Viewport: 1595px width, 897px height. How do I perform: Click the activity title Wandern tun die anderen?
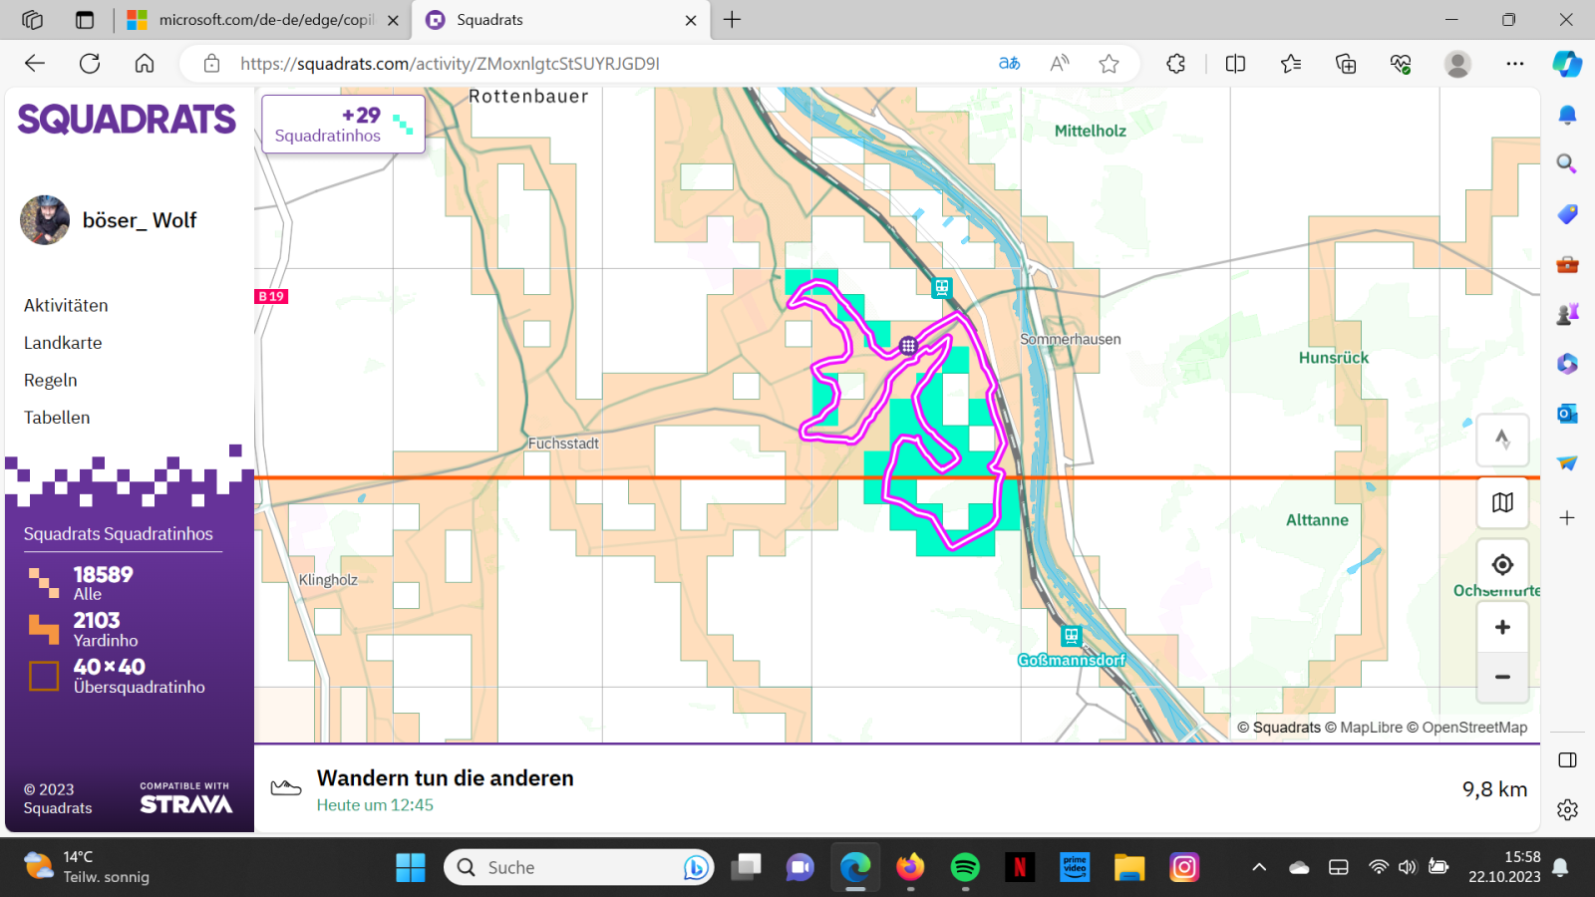click(x=446, y=778)
